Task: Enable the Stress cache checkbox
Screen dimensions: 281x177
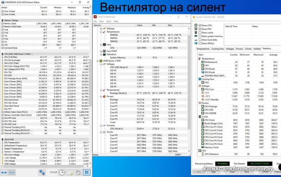Action: click(x=200, y=33)
